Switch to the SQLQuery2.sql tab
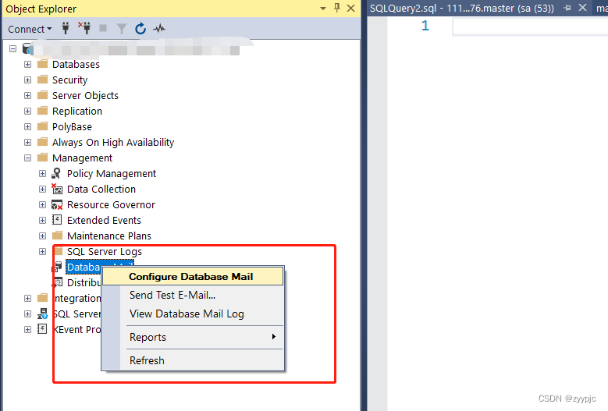 461,8
